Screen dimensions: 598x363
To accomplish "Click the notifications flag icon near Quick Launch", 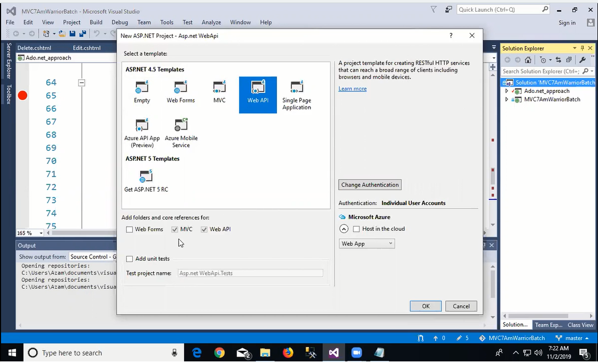I will tap(433, 10).
